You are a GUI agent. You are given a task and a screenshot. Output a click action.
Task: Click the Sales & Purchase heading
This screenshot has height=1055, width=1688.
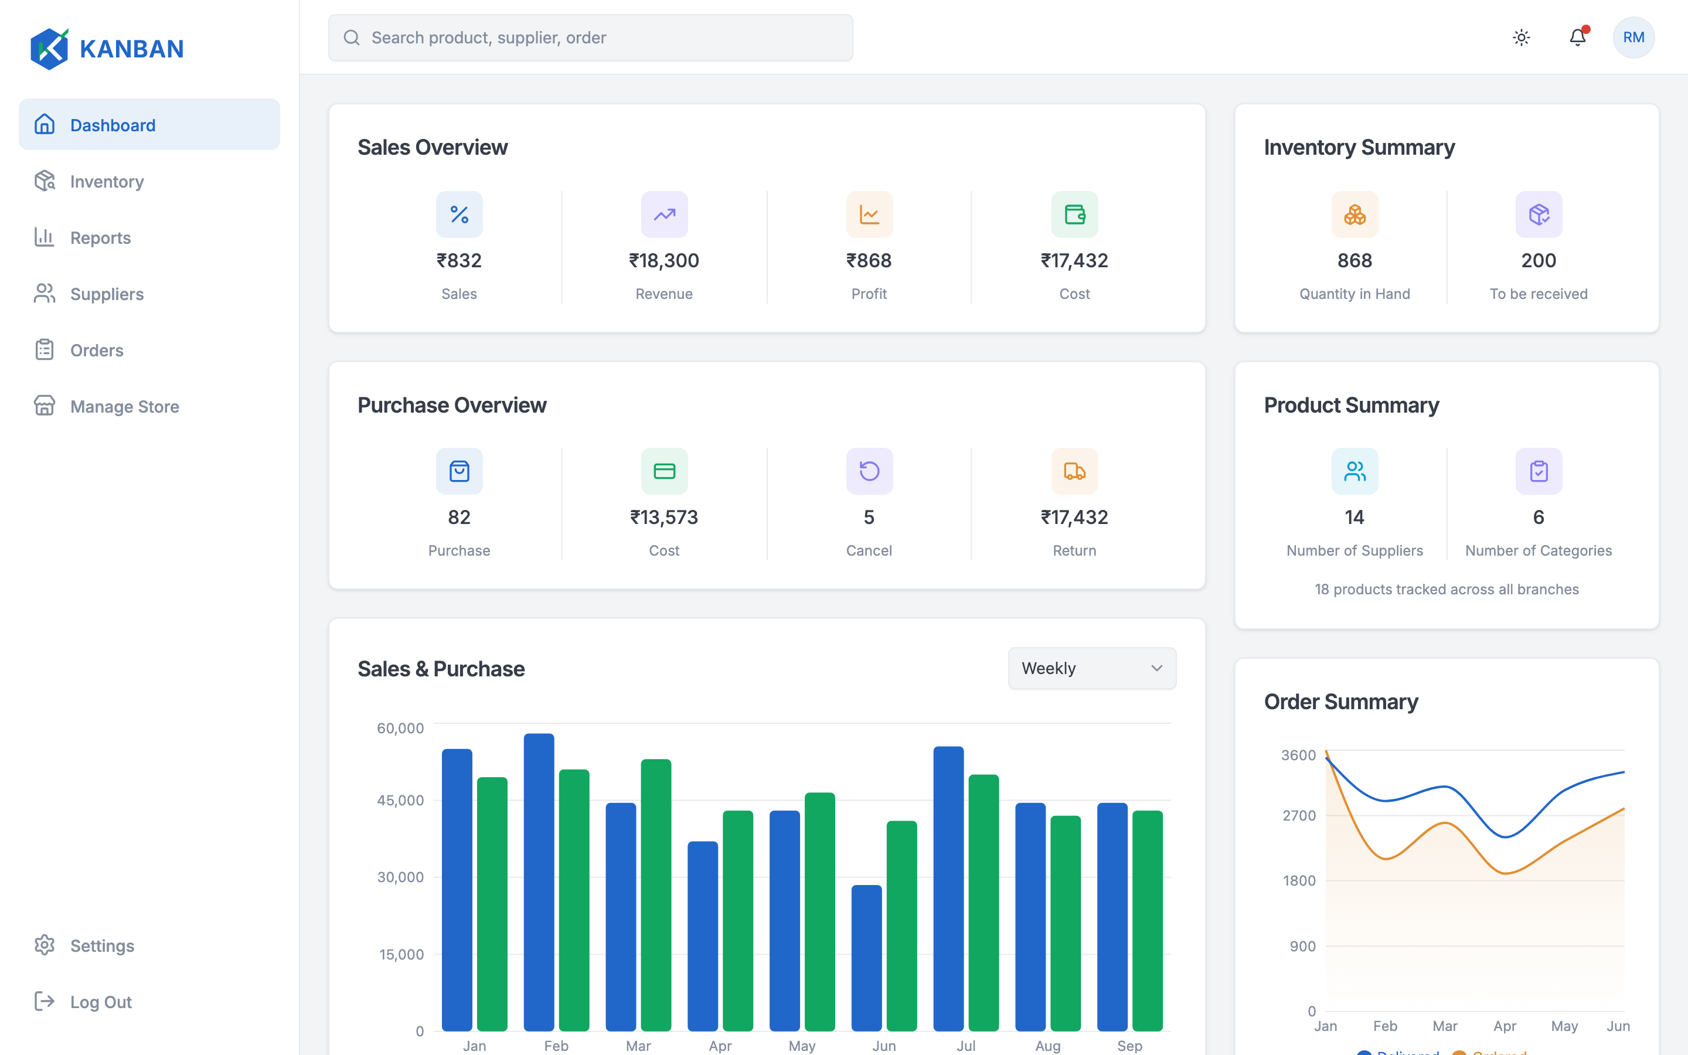click(441, 668)
